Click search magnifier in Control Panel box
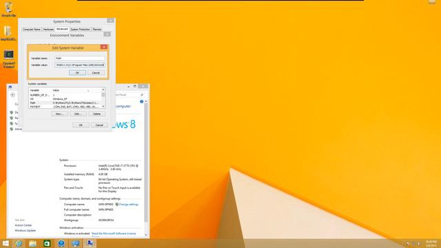Image resolution: width=441 pixels, height=248 pixels. point(142,95)
